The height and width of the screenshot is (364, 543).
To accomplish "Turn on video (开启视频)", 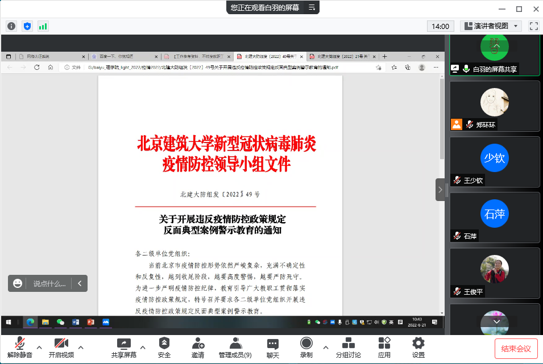I will [61, 348].
